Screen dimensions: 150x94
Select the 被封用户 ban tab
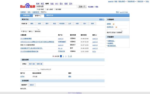24,85
